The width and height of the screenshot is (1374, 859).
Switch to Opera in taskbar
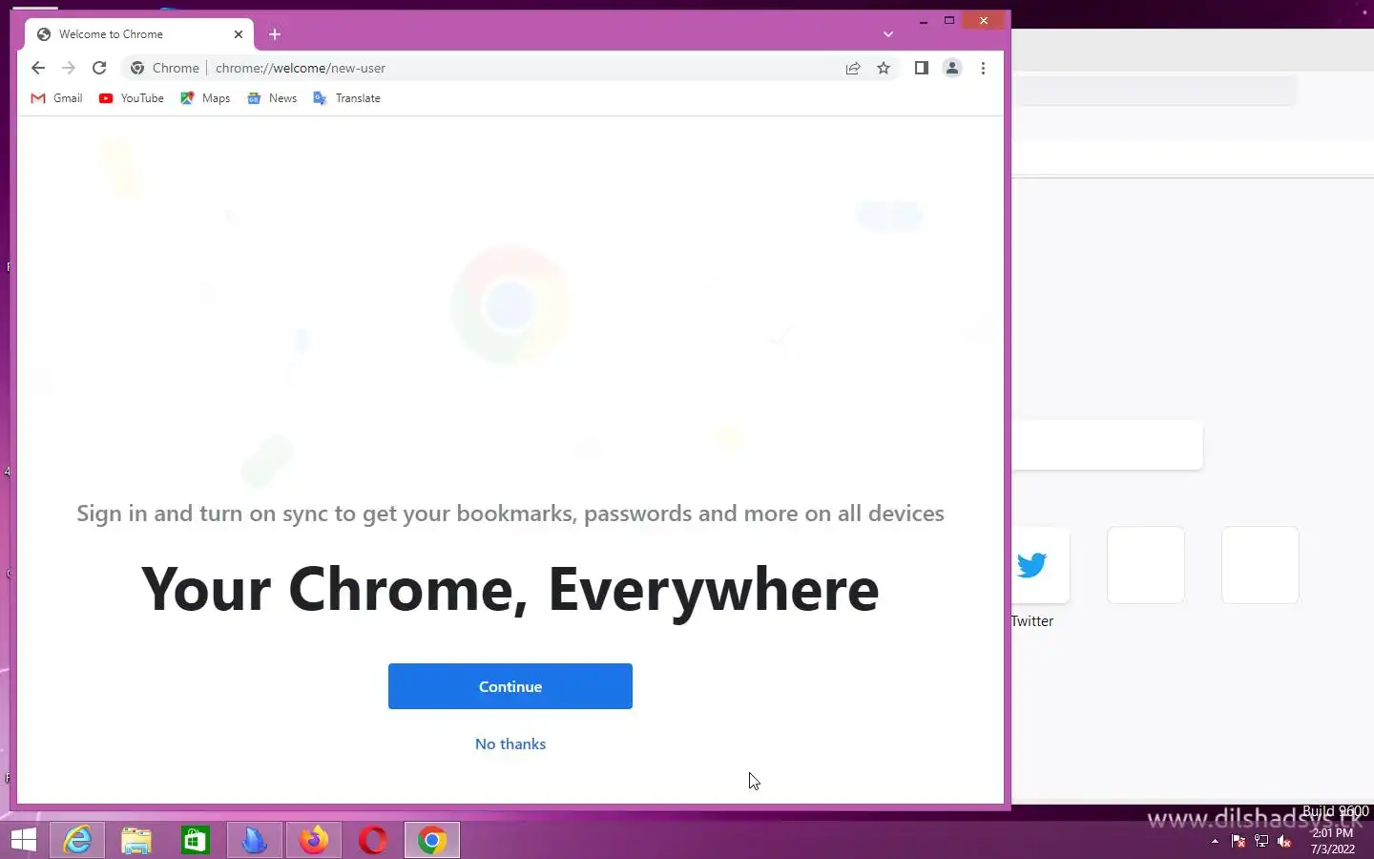point(373,840)
